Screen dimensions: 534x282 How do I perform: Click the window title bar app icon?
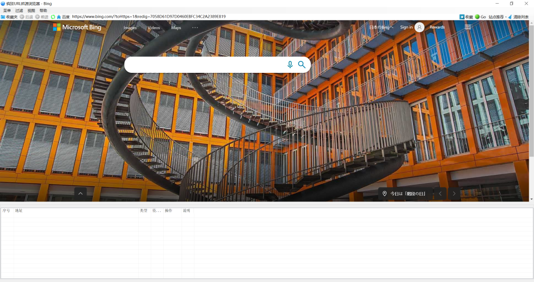tap(3, 4)
